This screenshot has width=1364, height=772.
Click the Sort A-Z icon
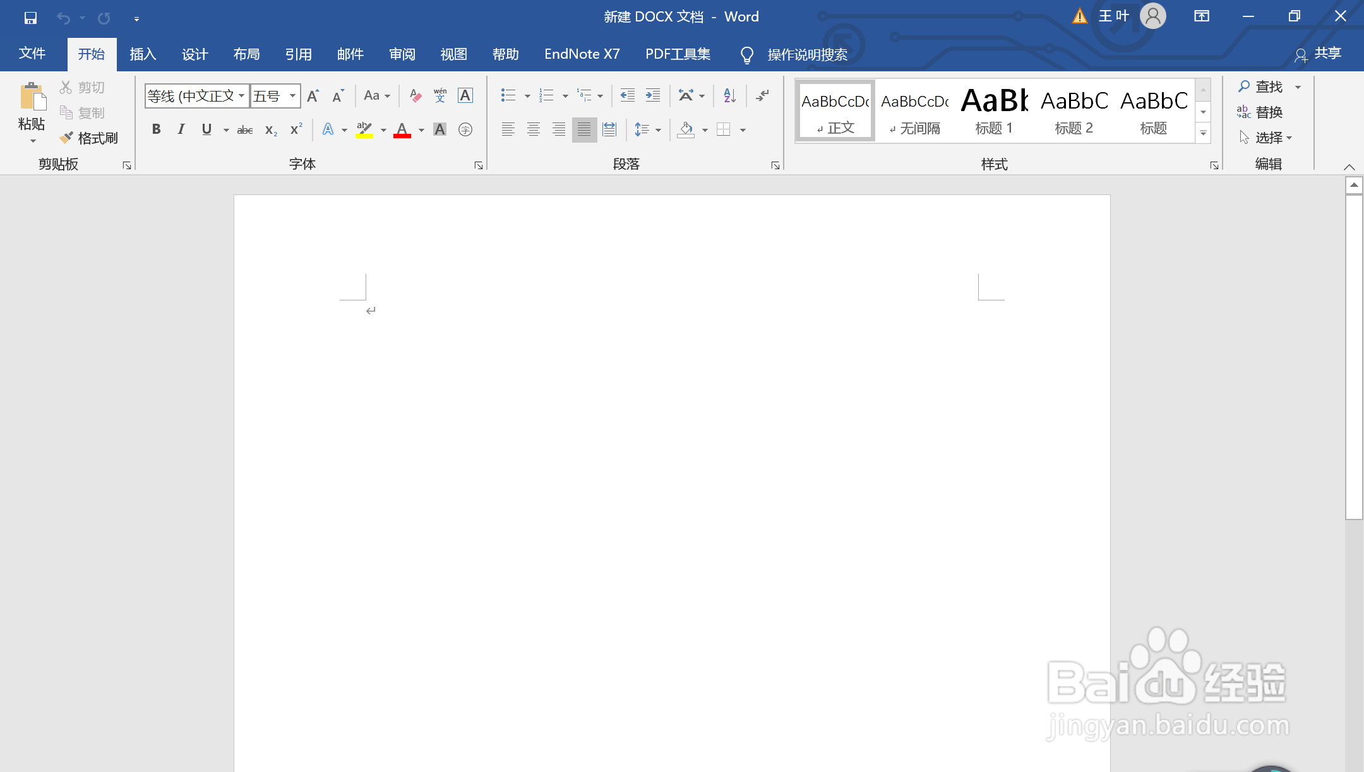pos(729,96)
